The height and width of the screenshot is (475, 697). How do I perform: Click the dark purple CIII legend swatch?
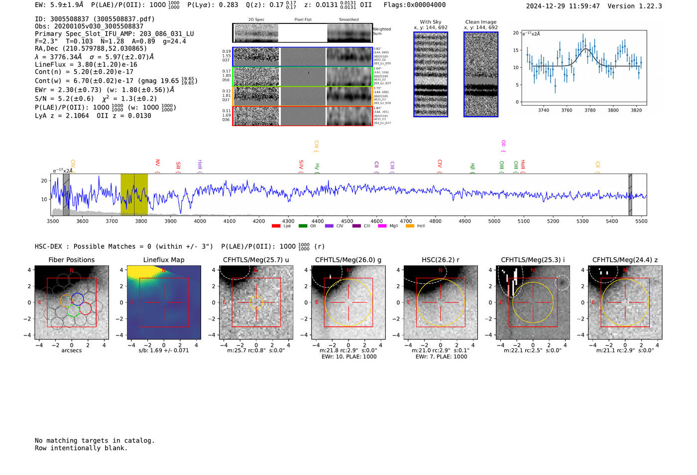click(x=356, y=226)
